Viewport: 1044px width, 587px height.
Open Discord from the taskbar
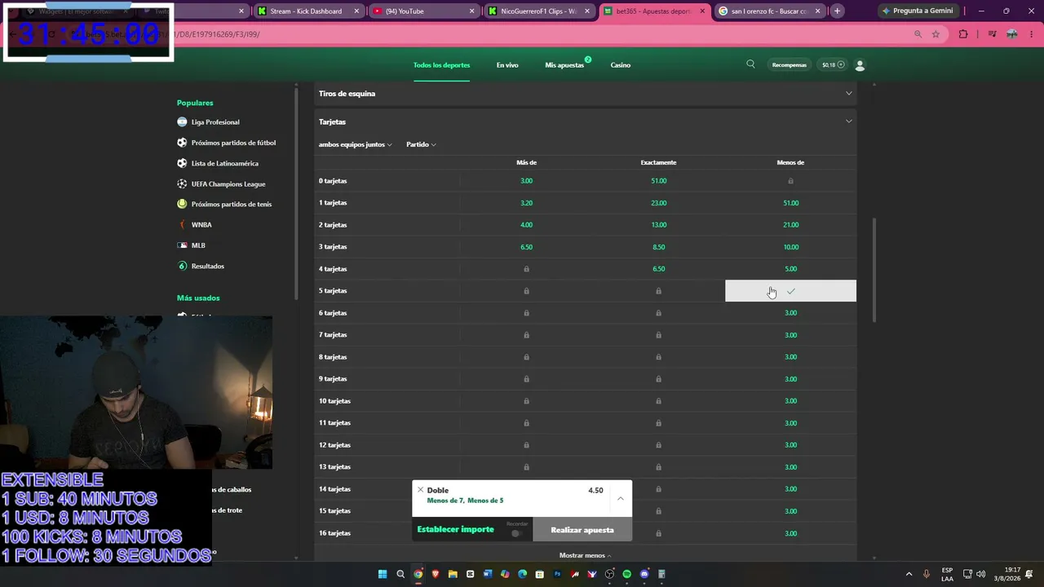click(x=644, y=574)
